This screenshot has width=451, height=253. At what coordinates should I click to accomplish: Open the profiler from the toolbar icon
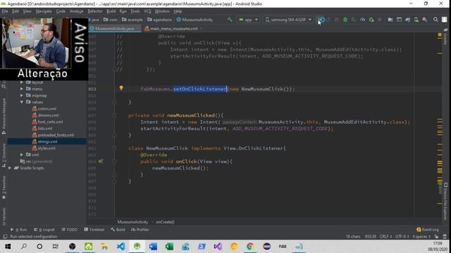pos(363,20)
